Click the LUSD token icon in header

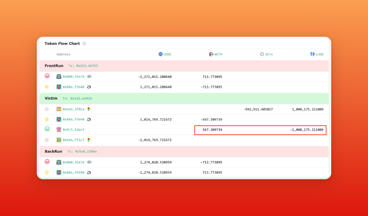[312, 54]
